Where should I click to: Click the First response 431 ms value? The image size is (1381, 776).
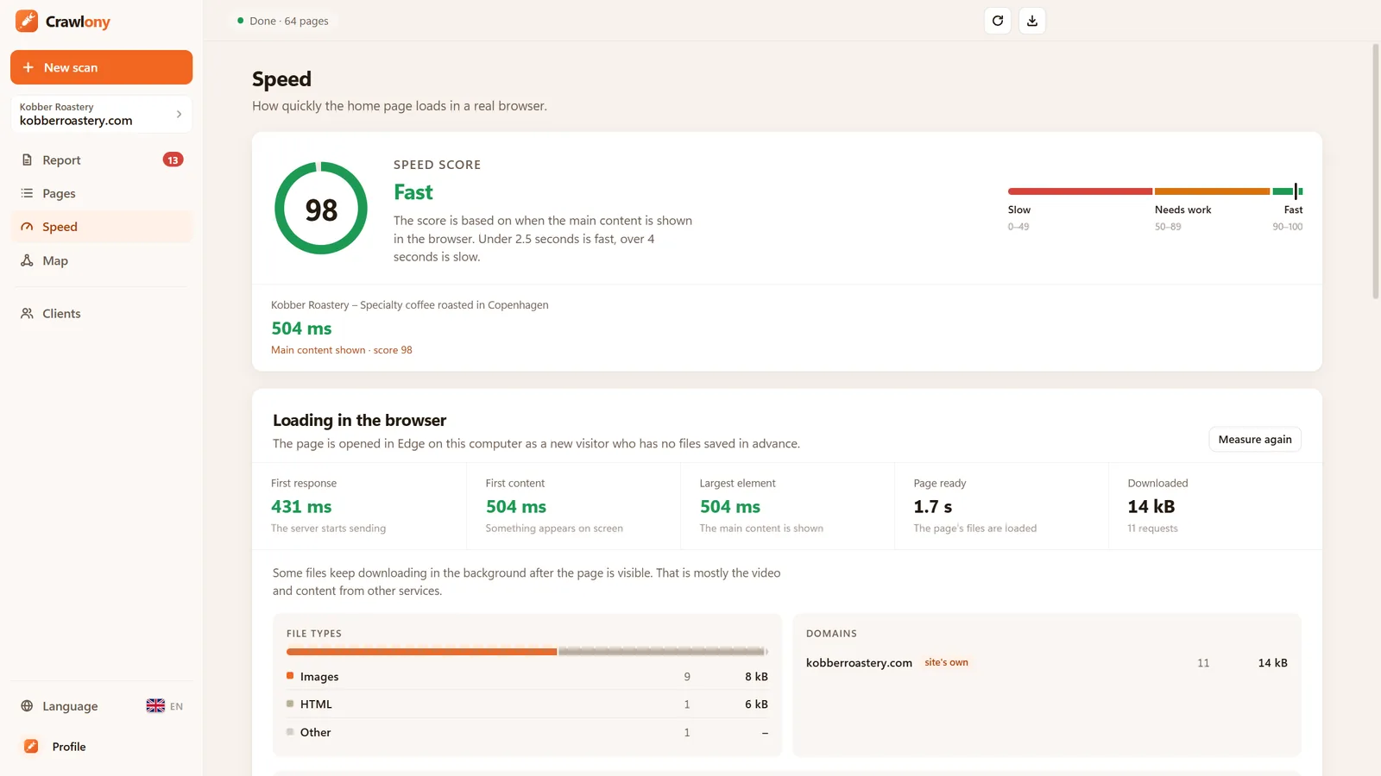click(301, 507)
